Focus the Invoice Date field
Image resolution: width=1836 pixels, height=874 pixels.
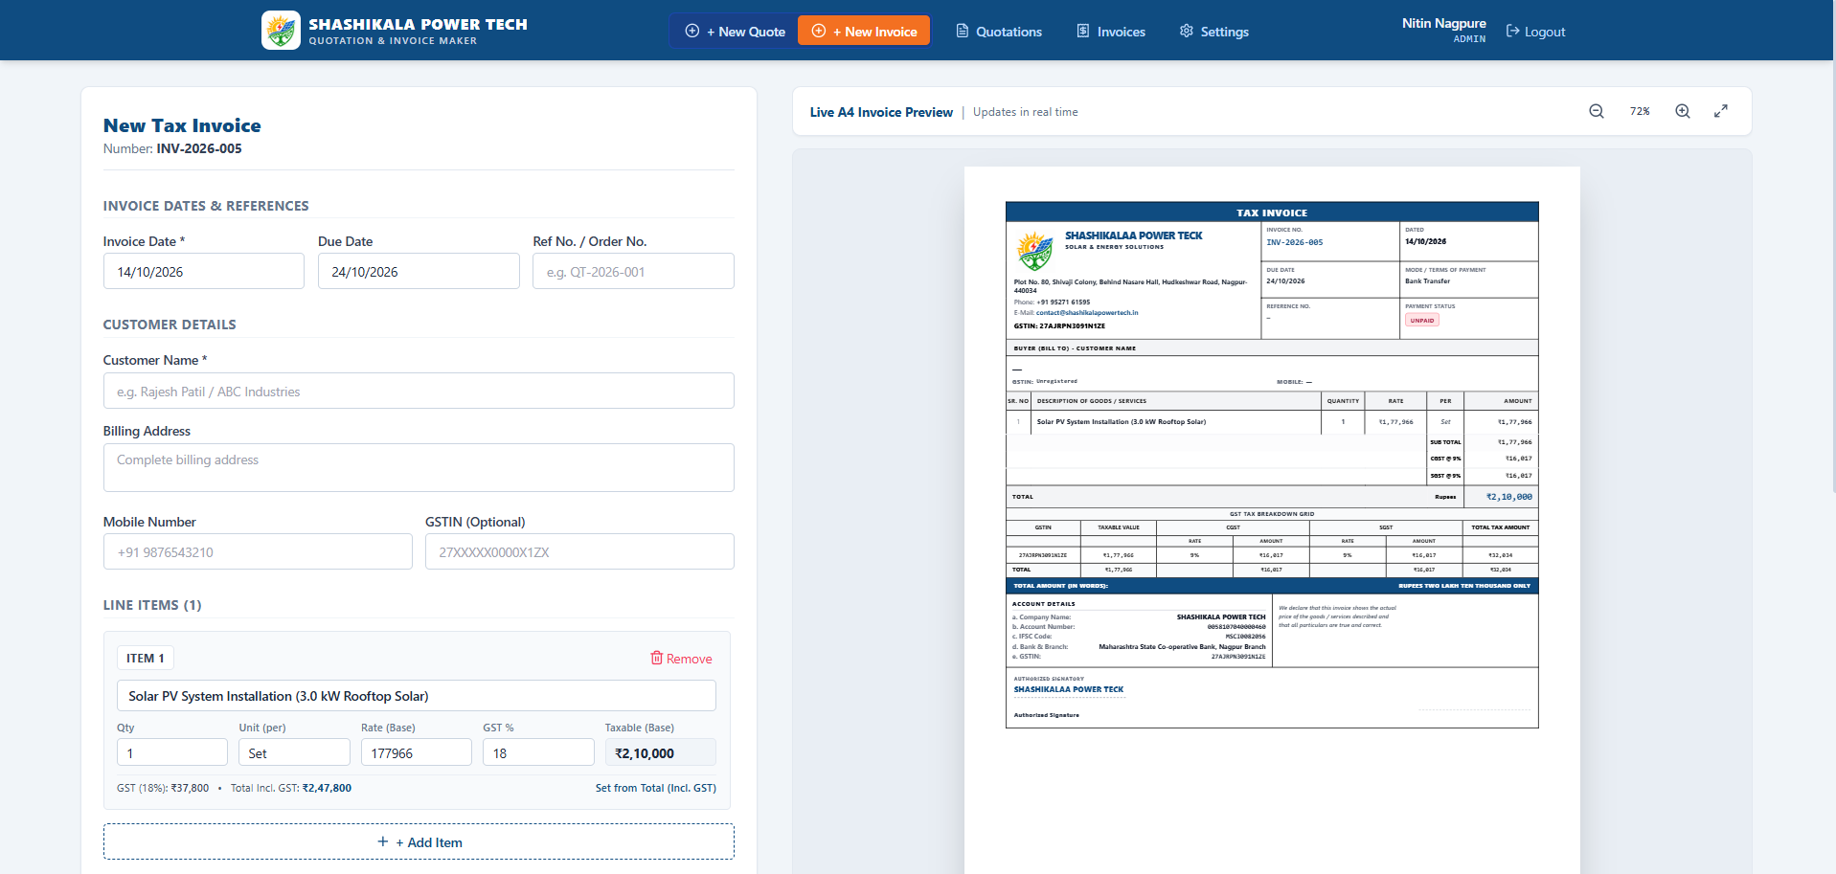(204, 271)
